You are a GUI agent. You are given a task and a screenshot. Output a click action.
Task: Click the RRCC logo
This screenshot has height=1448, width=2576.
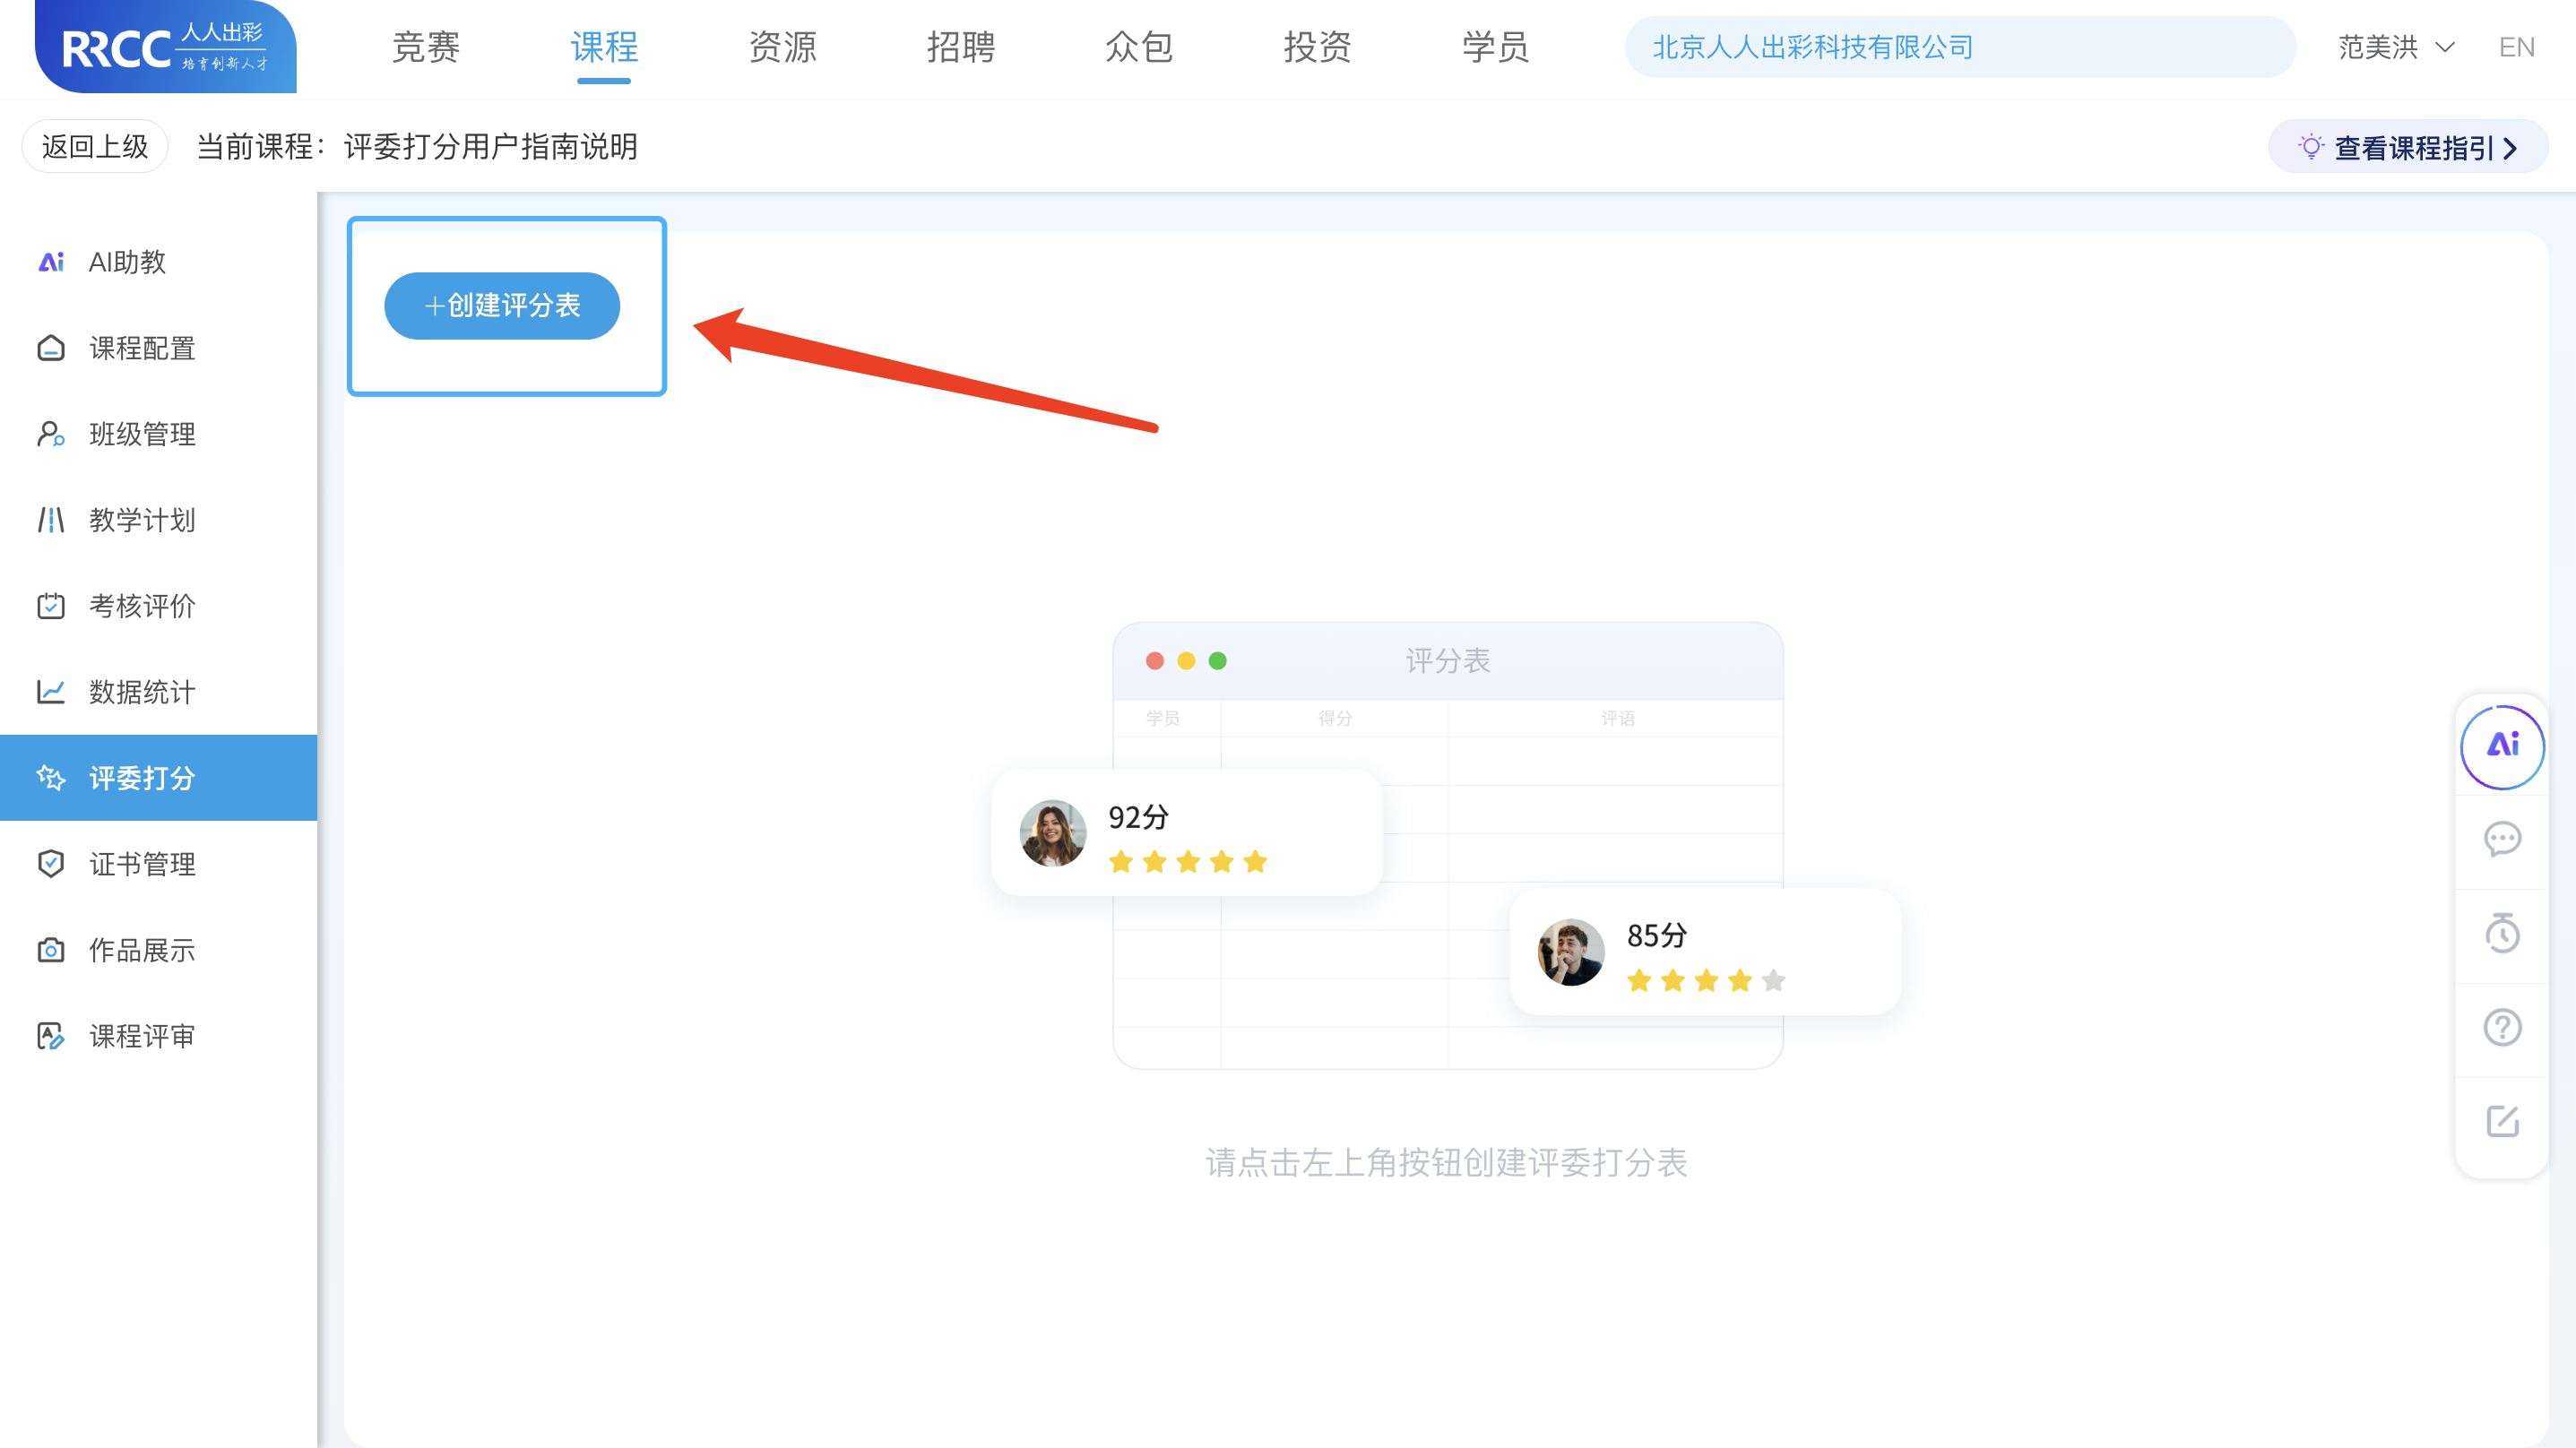coord(166,47)
